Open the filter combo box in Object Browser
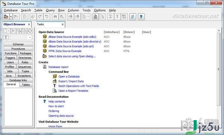Screen dimensions: 224x135 pyautogui.click(x=21, y=38)
